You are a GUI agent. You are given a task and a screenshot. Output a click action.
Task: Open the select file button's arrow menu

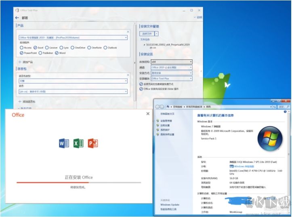pyautogui.click(x=157, y=33)
